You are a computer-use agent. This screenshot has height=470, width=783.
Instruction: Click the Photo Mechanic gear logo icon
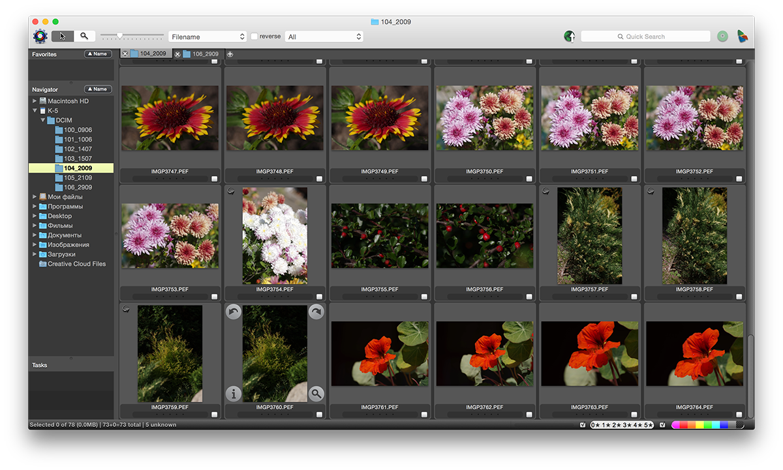click(x=40, y=37)
